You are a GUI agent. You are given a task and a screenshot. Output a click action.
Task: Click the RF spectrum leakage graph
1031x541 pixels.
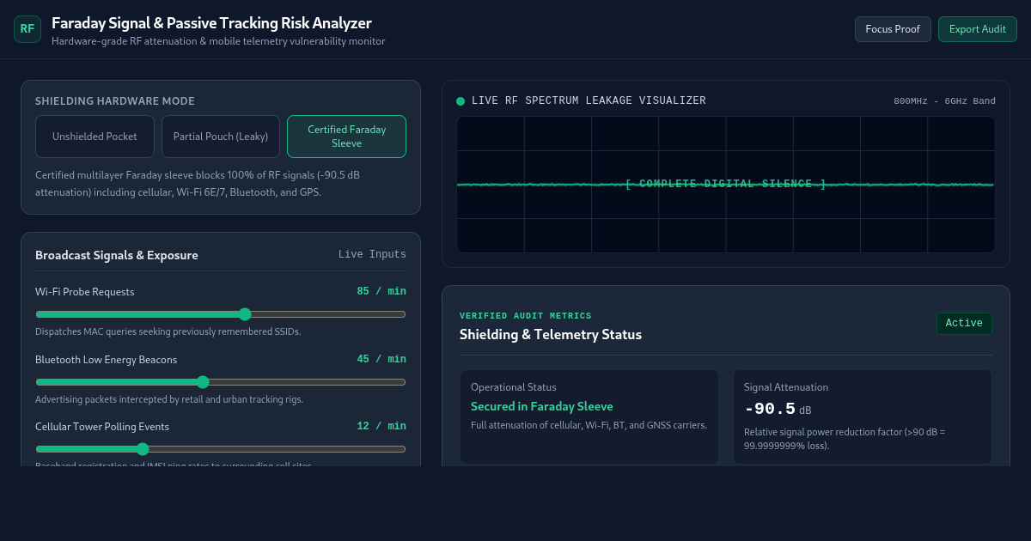726,185
